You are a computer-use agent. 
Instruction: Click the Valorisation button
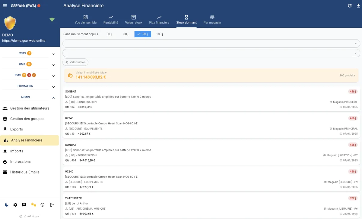(75, 62)
